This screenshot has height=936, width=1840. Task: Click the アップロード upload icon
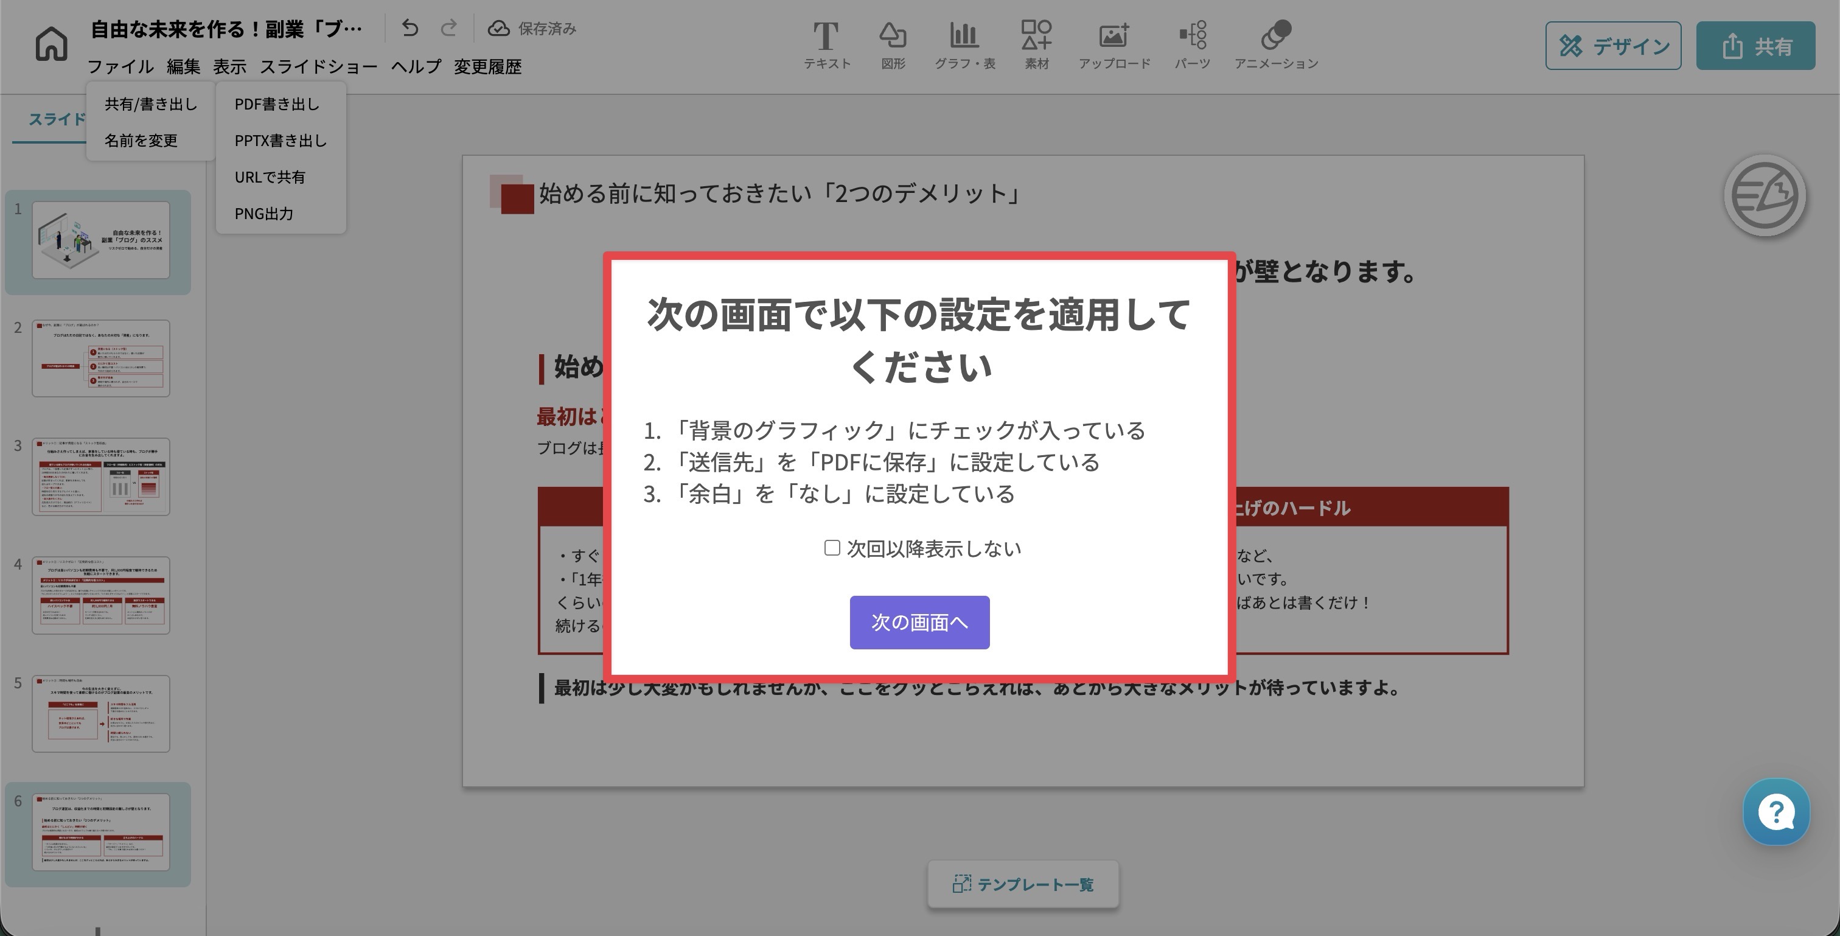coord(1113,46)
